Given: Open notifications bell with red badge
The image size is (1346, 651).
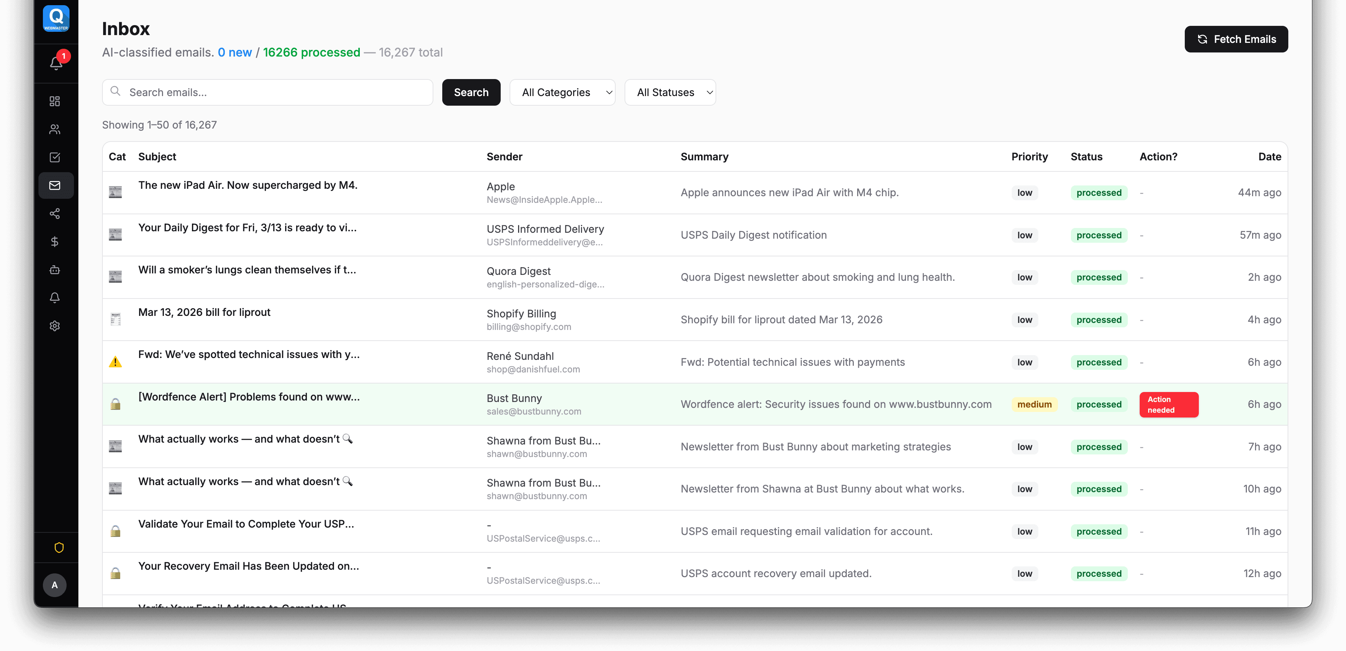Looking at the screenshot, I should tap(56, 63).
